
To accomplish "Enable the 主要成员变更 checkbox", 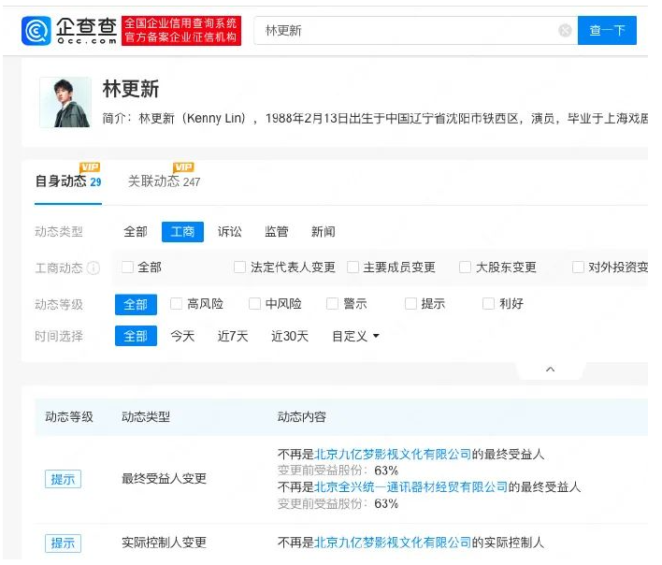I will pyautogui.click(x=353, y=268).
